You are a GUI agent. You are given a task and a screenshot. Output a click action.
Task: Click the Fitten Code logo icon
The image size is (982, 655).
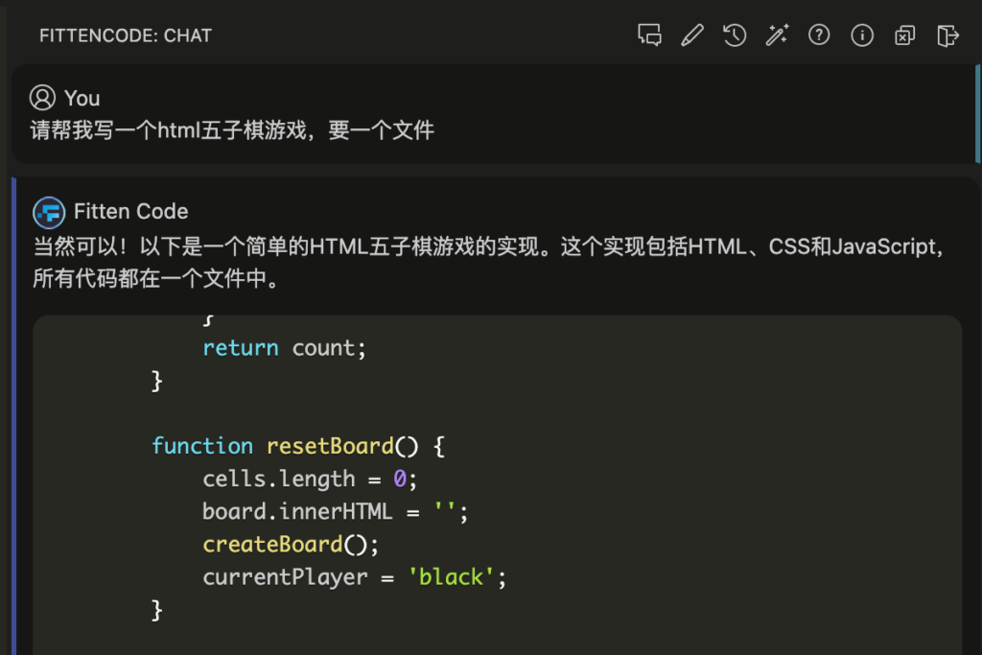(48, 212)
